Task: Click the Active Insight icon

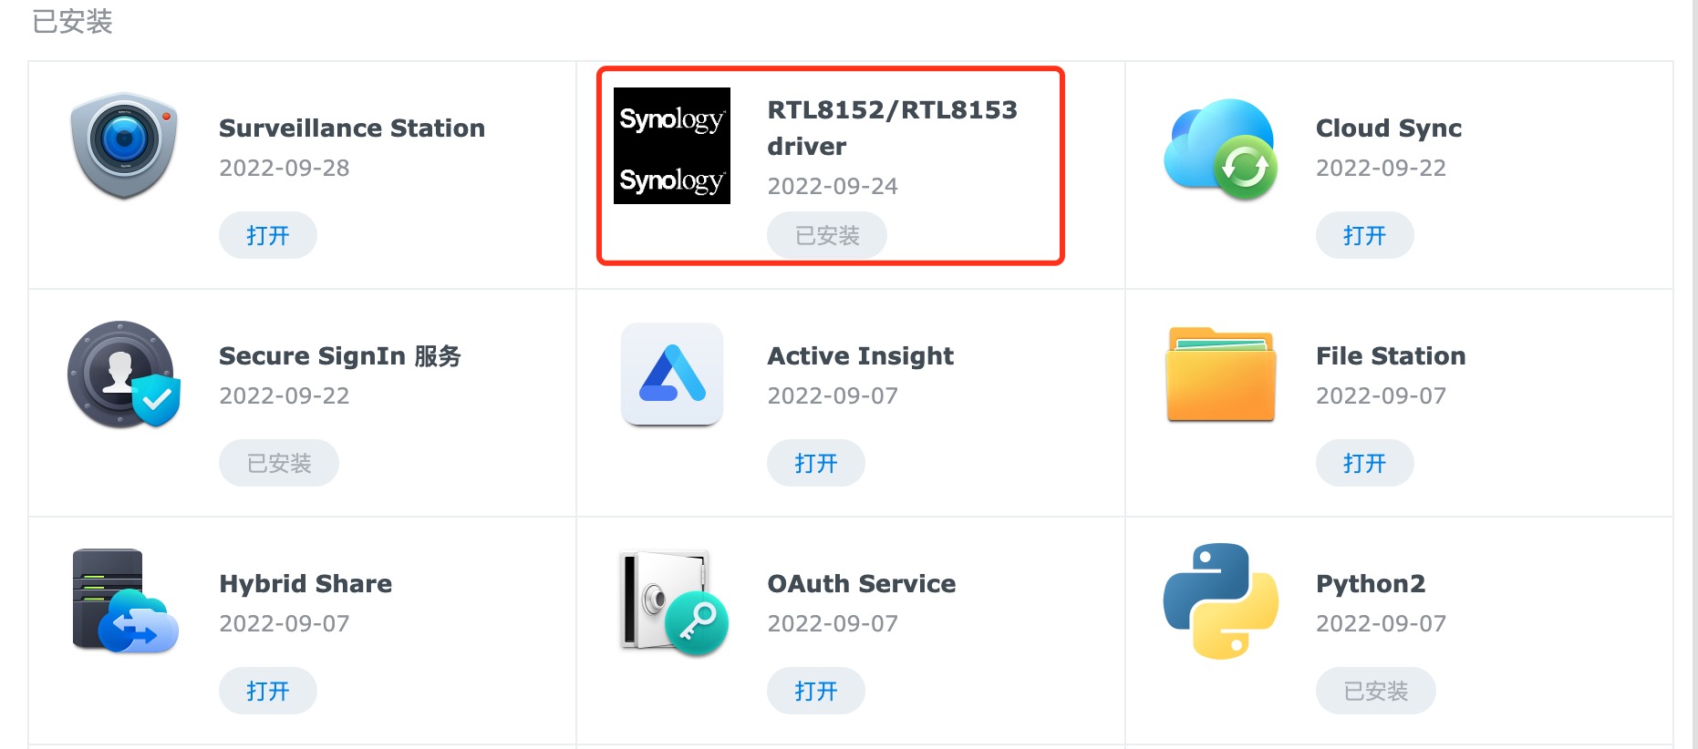Action: pyautogui.click(x=672, y=374)
